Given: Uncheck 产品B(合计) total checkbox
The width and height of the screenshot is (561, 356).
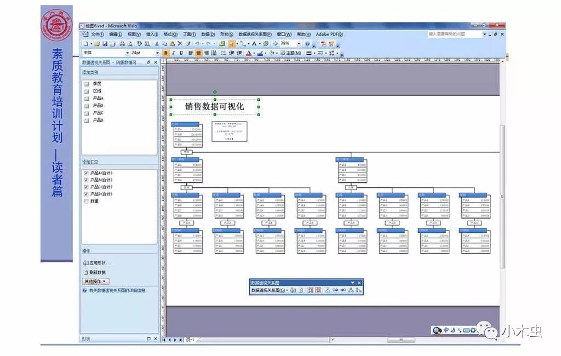Looking at the screenshot, I should (x=86, y=180).
